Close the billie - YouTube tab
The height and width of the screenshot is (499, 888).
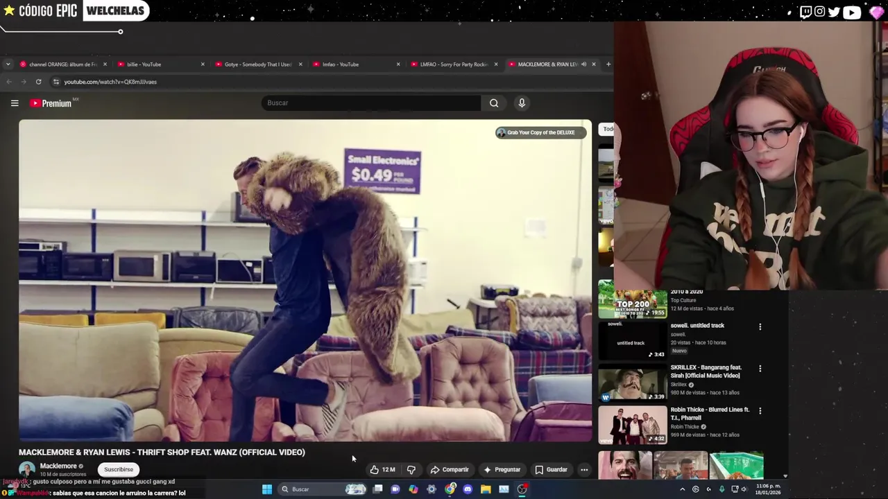203,64
